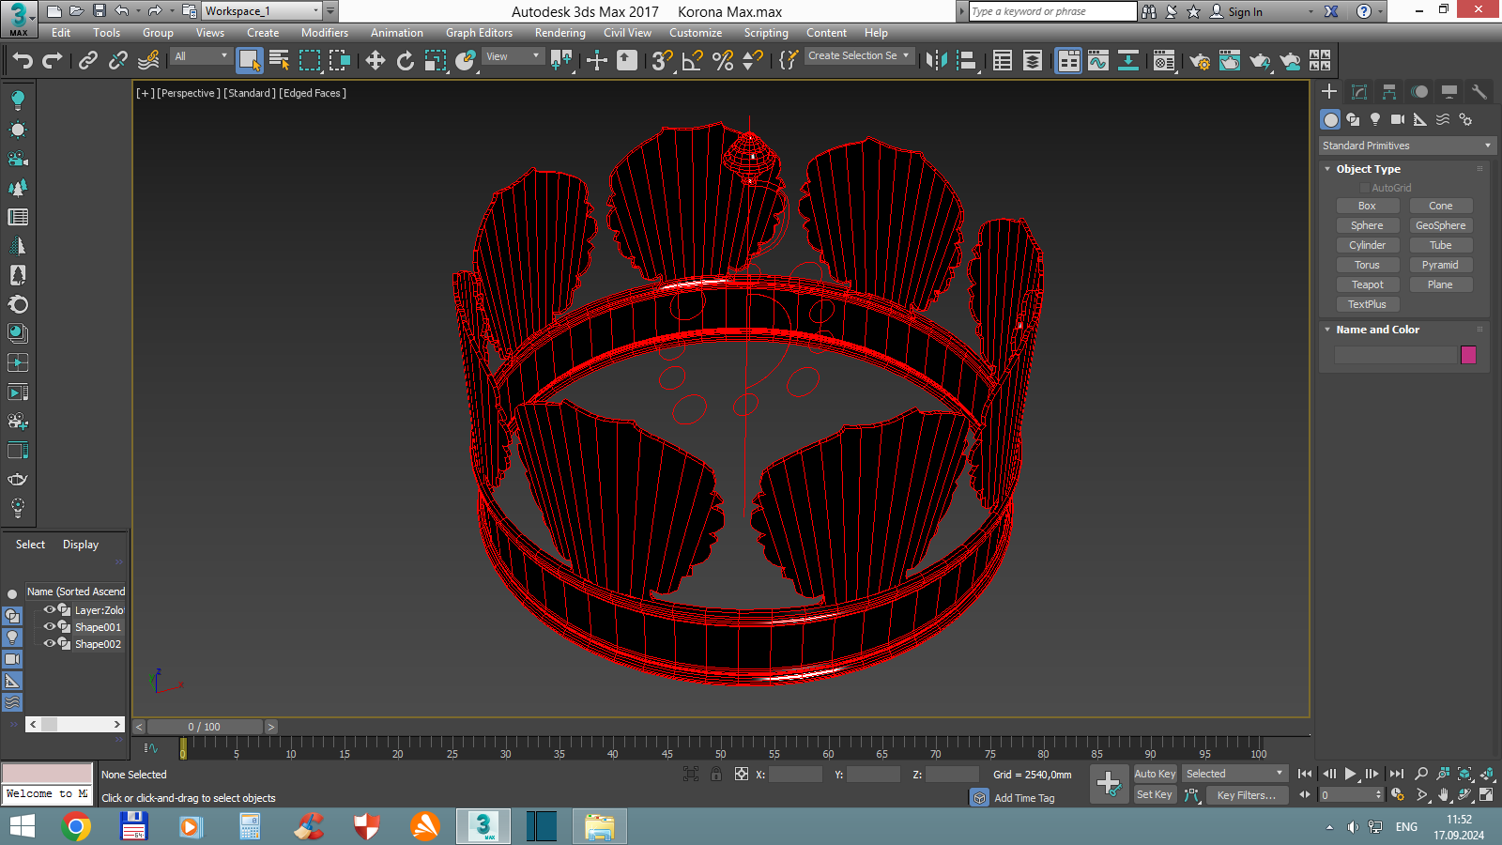Image resolution: width=1502 pixels, height=845 pixels.
Task: Open the Workspace_1 dropdown
Action: (262, 11)
